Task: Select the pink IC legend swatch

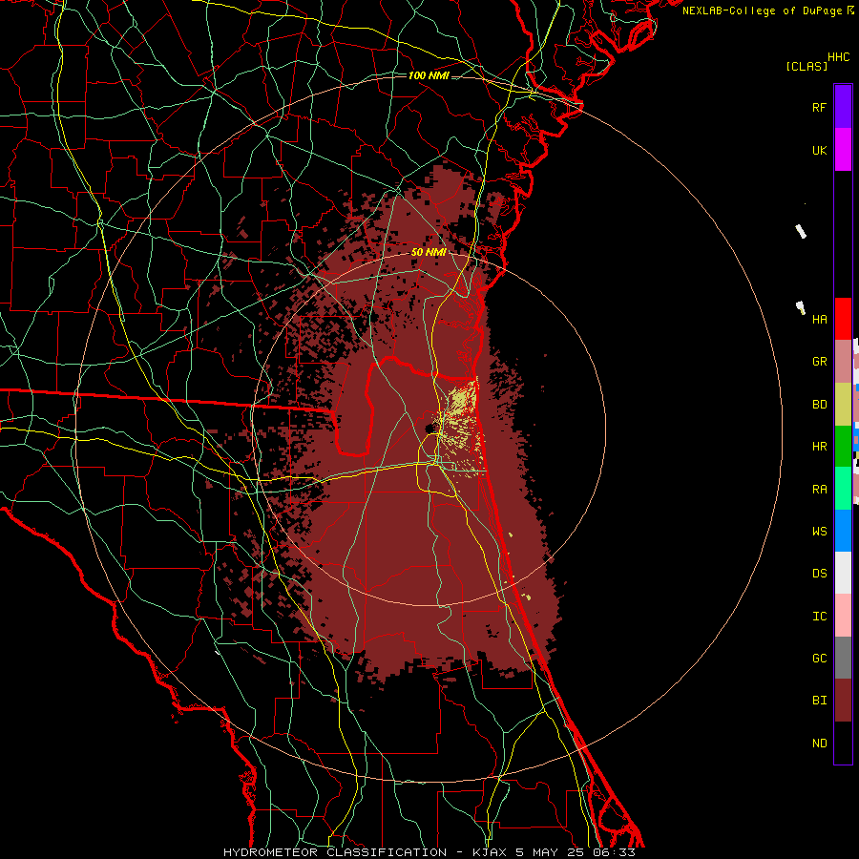Action: [x=843, y=616]
